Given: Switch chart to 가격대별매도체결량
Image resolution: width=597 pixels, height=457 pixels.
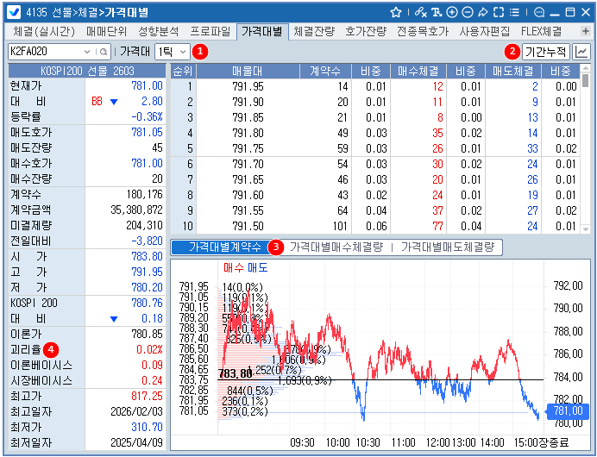Looking at the screenshot, I should pos(447,247).
